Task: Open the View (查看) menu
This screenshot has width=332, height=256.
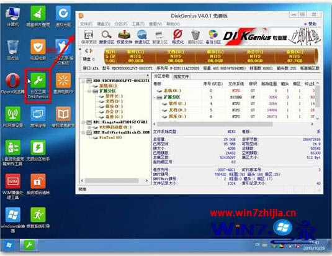Action: coord(155,24)
